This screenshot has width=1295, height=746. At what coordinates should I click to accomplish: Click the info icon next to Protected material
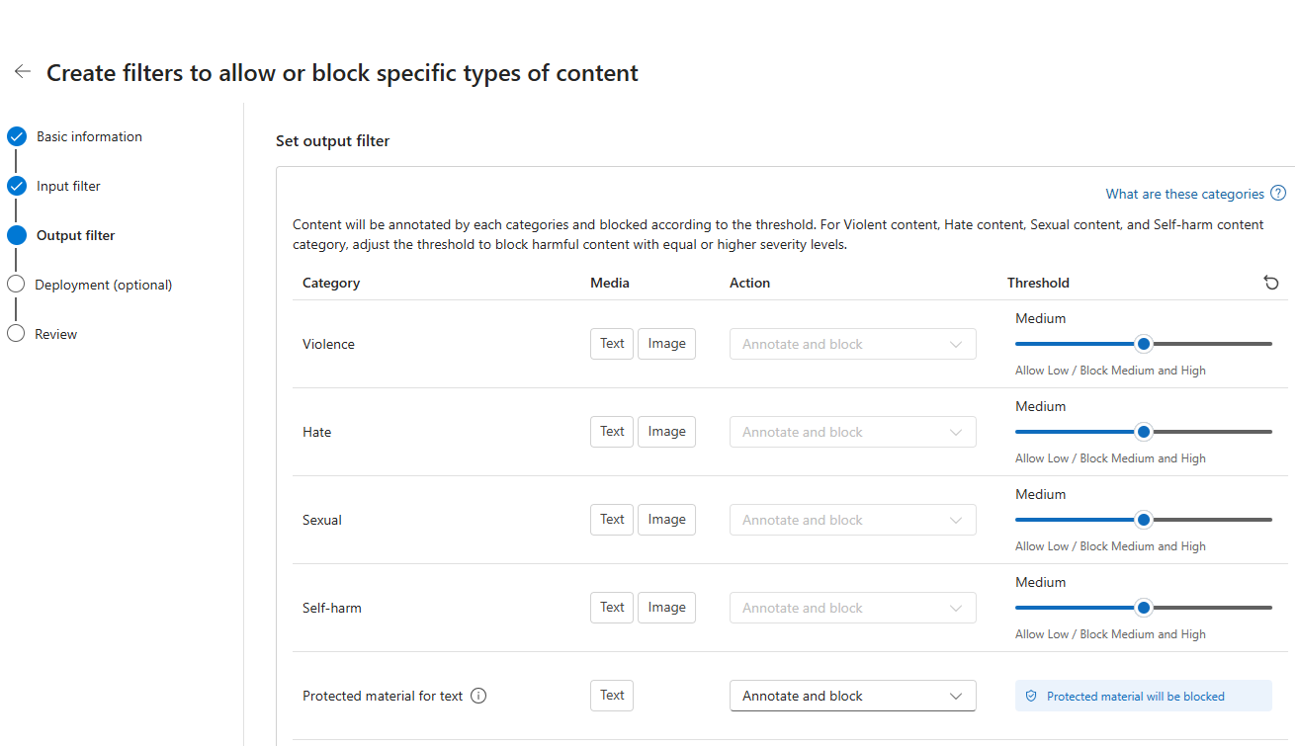click(x=478, y=696)
